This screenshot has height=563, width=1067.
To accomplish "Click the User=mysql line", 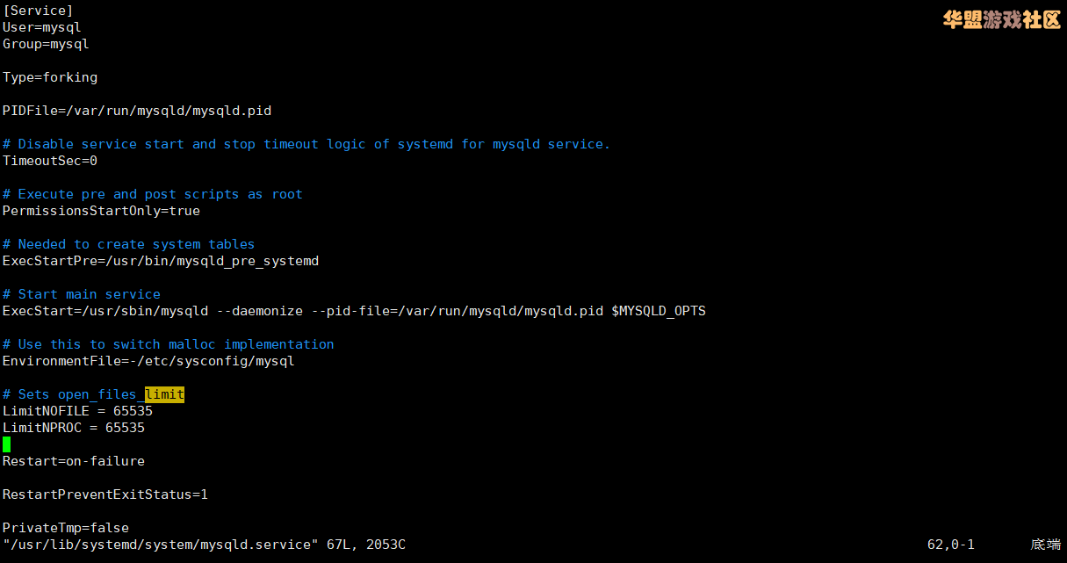I will [x=42, y=27].
